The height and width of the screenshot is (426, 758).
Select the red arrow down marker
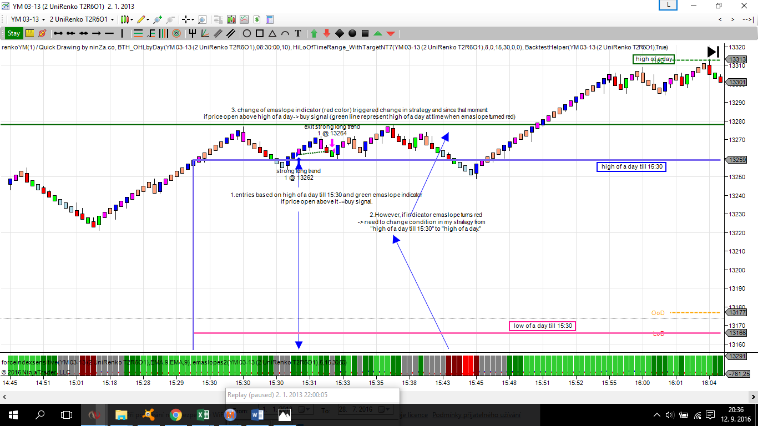pos(327,33)
